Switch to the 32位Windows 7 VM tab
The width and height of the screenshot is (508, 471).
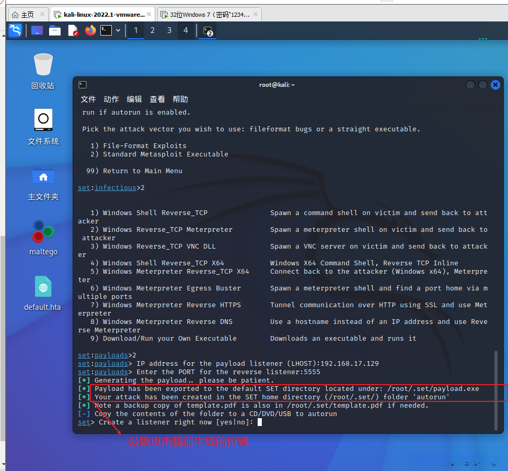click(x=209, y=15)
